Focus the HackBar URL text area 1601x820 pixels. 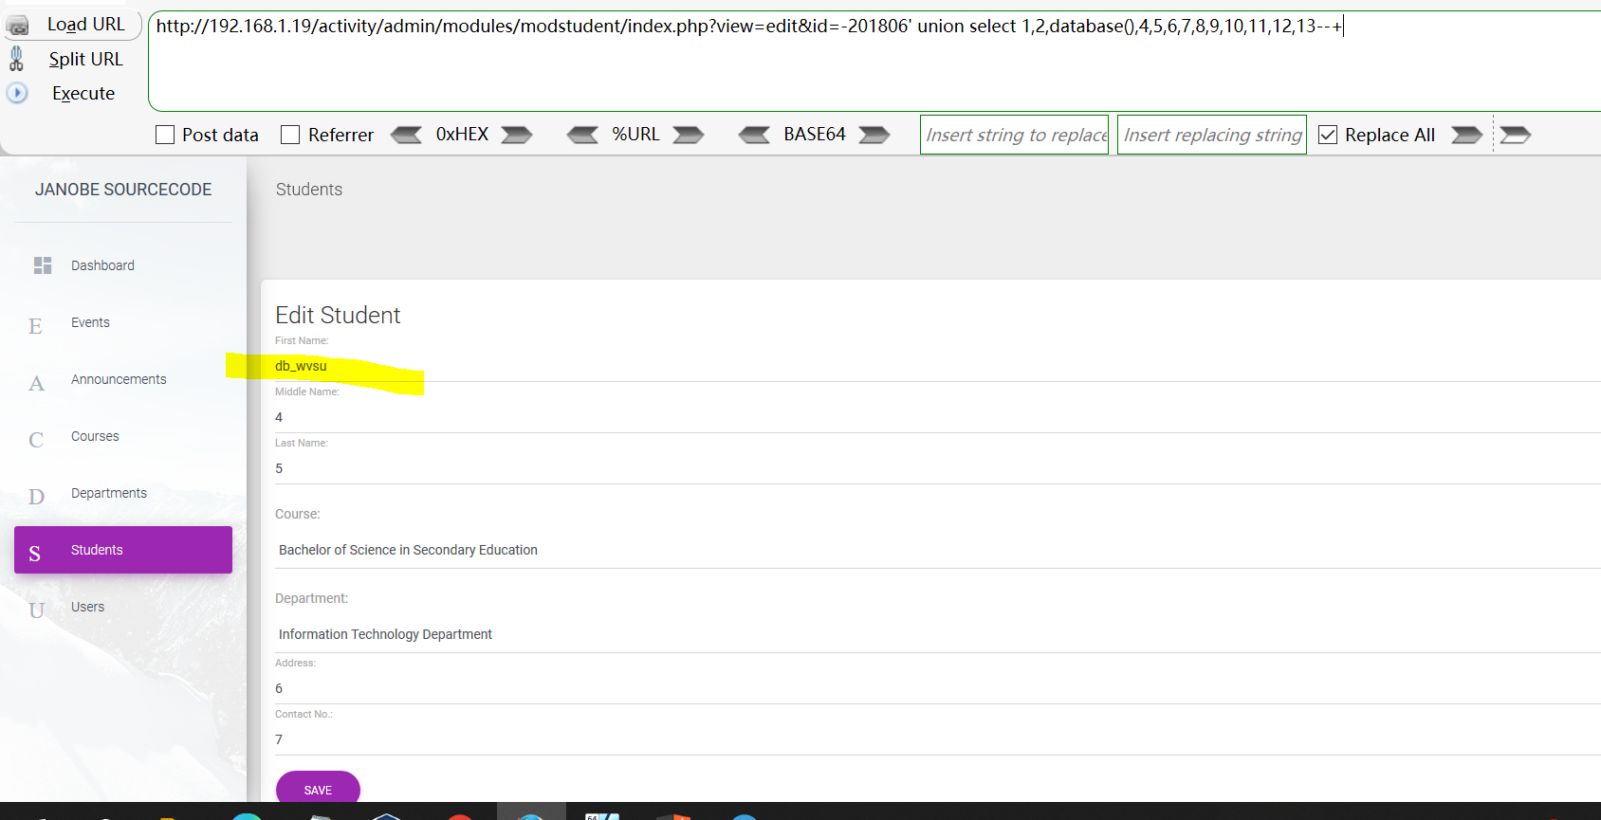(x=874, y=61)
